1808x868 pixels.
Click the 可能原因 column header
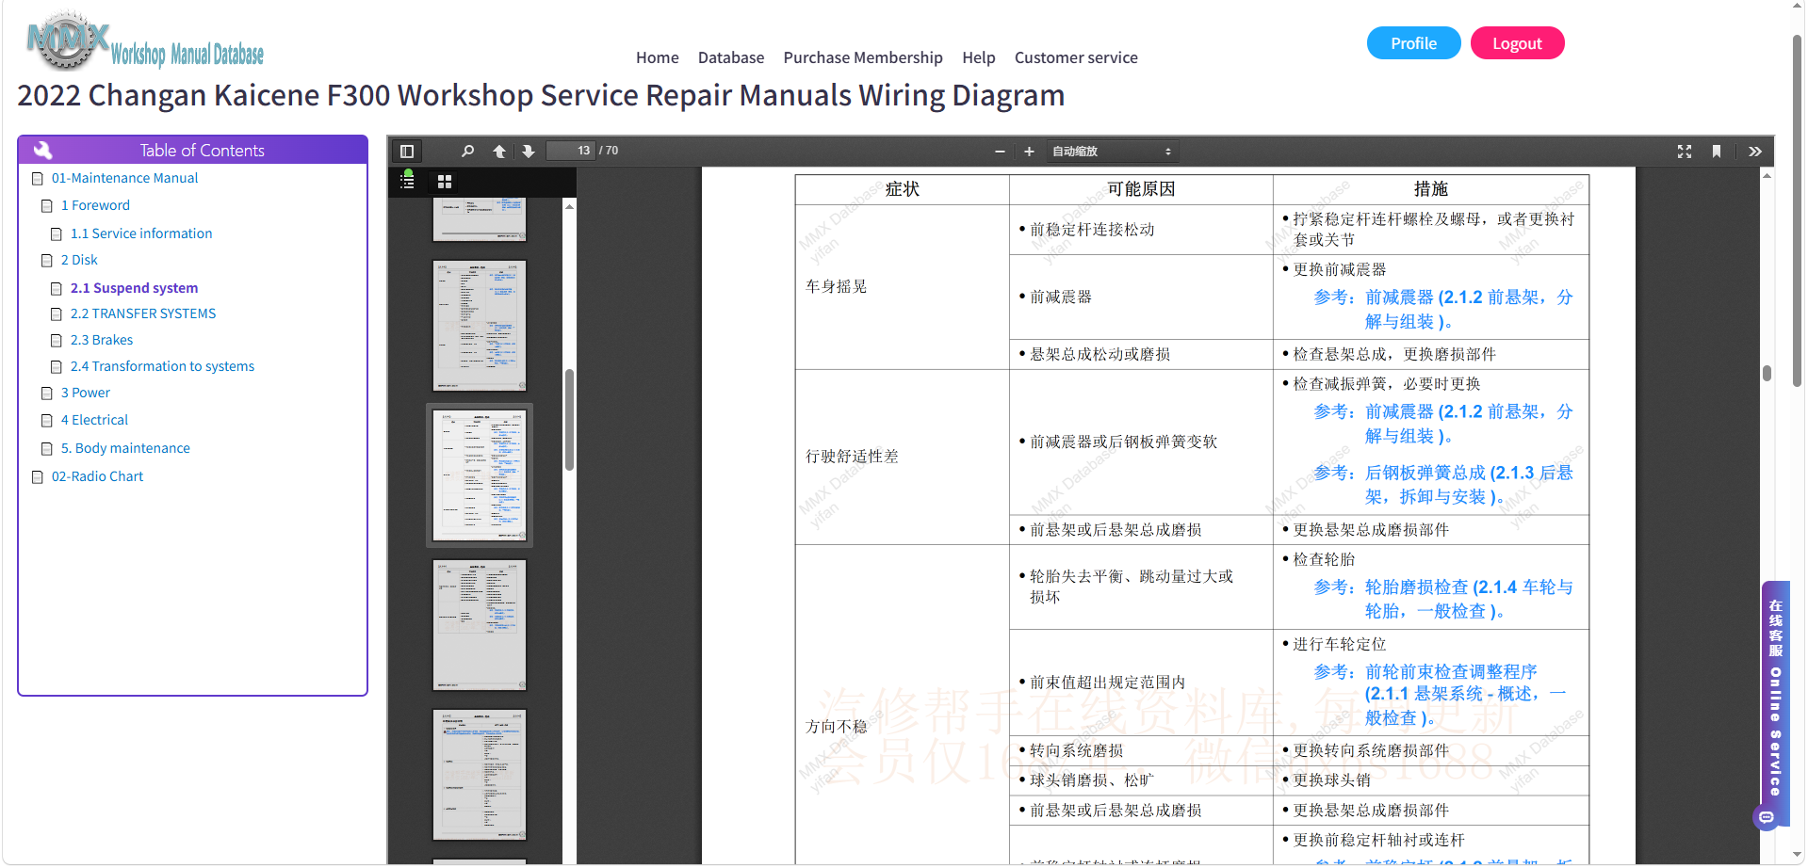(1141, 189)
